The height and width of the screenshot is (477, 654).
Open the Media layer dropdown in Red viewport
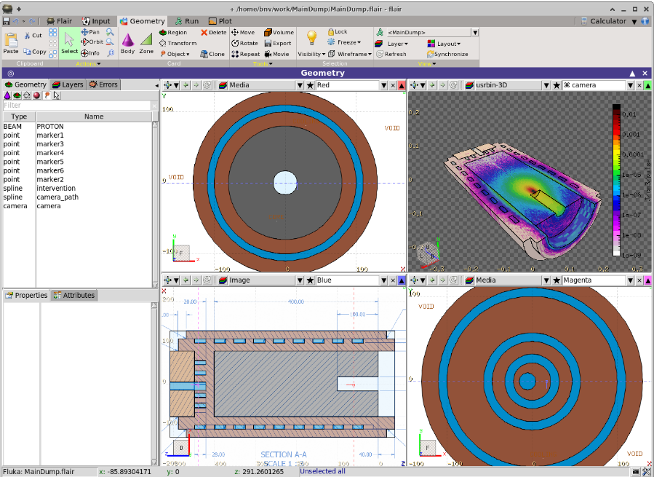coord(300,85)
